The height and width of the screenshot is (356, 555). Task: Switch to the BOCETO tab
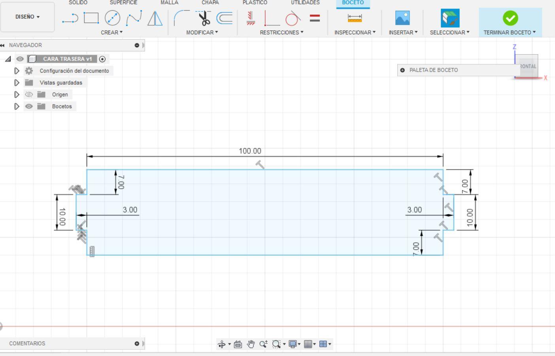click(x=353, y=2)
